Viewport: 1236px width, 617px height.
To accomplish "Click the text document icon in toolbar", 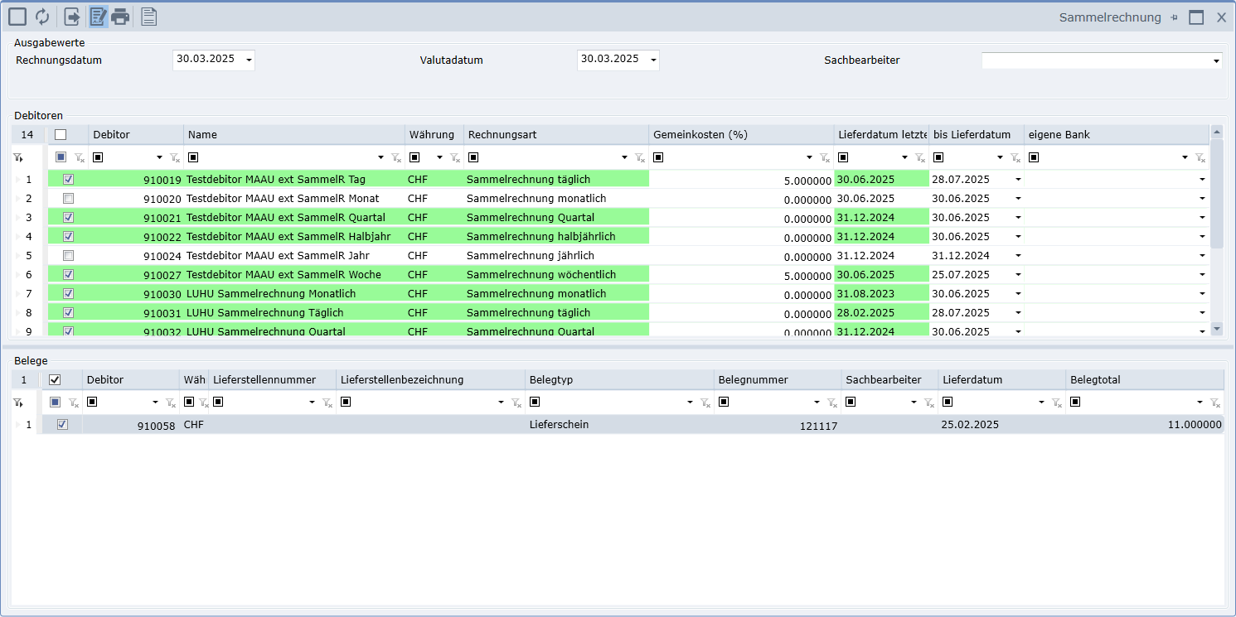I will tap(149, 17).
